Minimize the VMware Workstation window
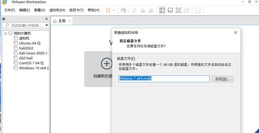The height and width of the screenshot is (133, 259). [243, 2]
